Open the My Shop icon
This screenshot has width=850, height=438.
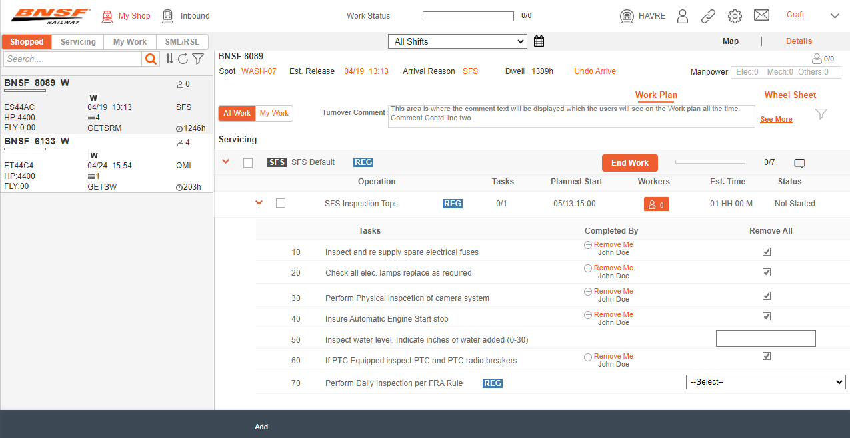107,16
